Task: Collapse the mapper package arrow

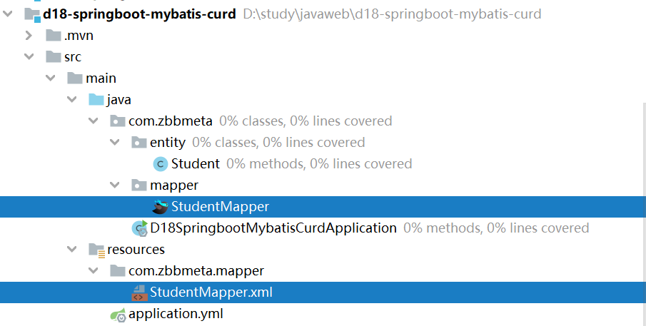Action: tap(115, 185)
